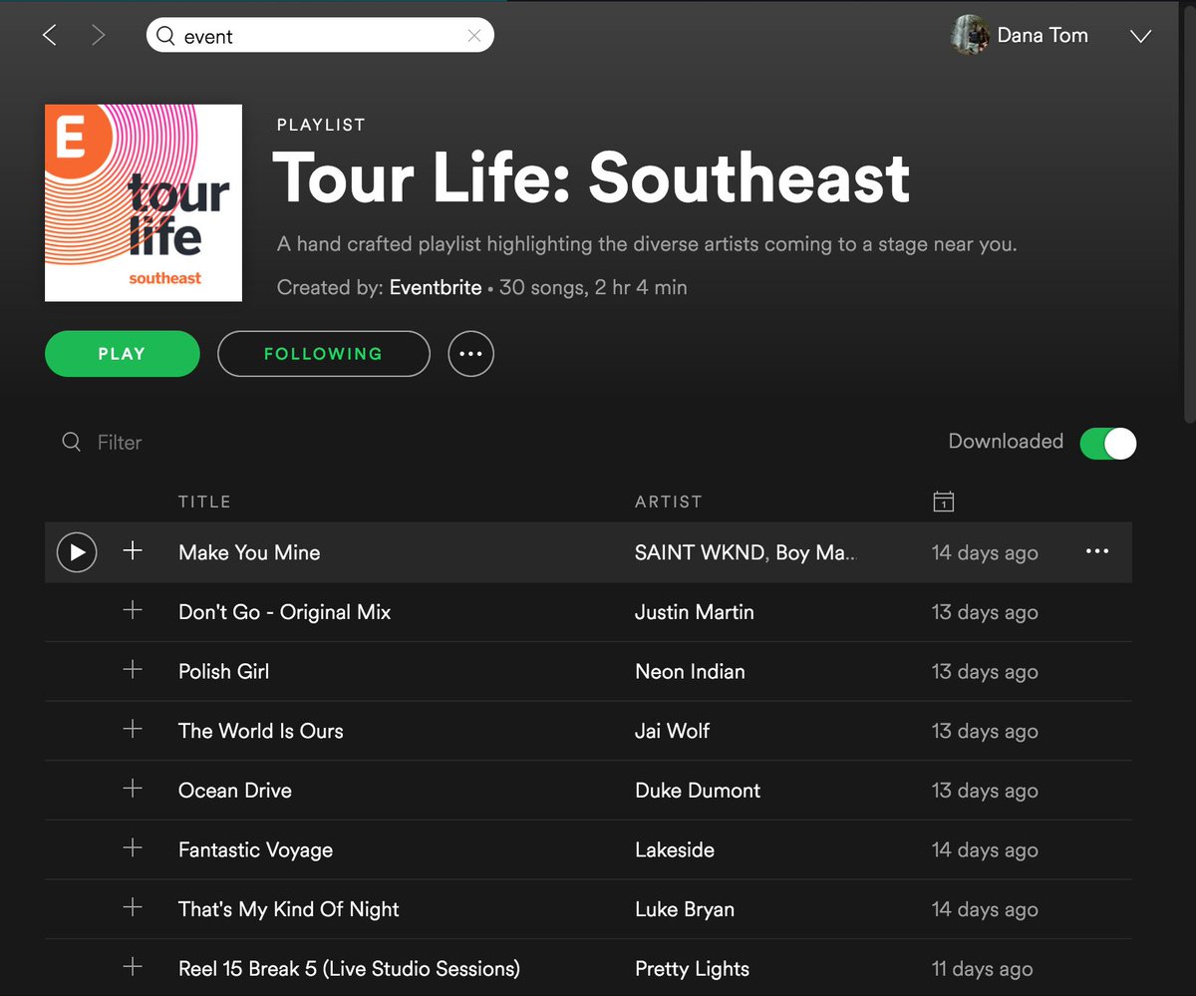Select Reel 15 Break 5 title
Viewport: 1196px width, 996px height.
click(x=349, y=969)
